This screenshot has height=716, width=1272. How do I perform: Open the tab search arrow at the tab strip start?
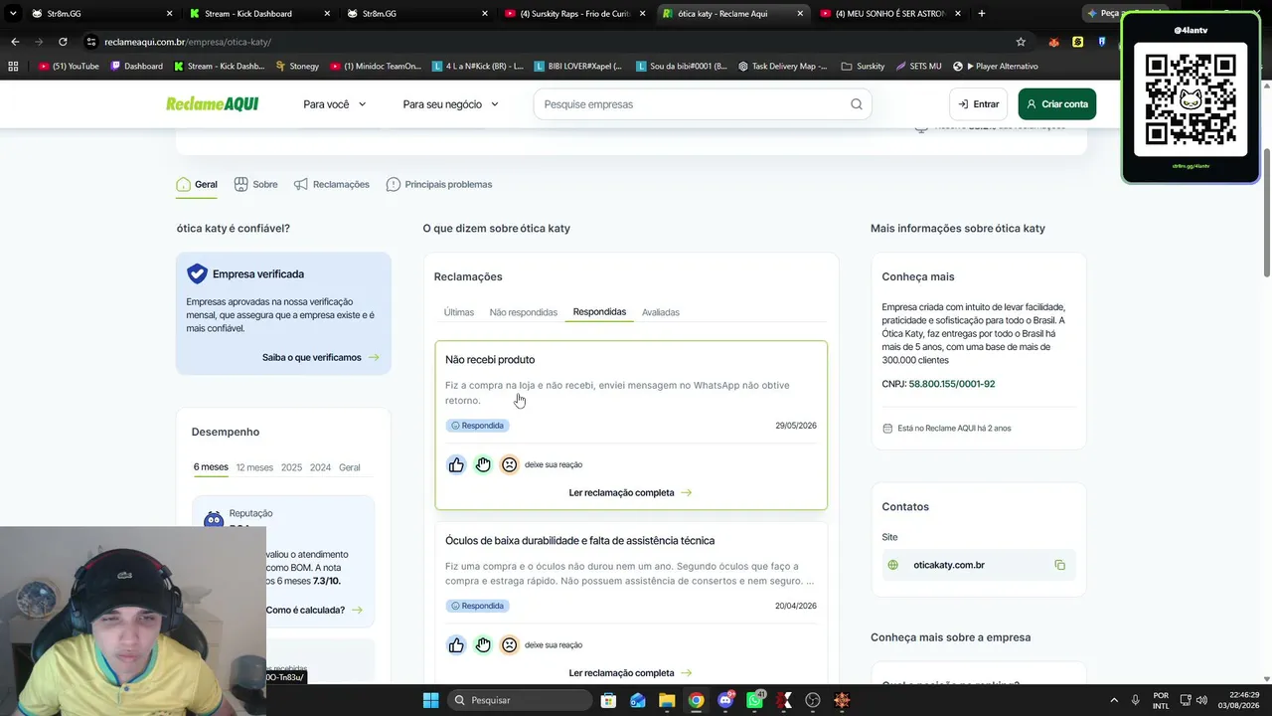13,14
